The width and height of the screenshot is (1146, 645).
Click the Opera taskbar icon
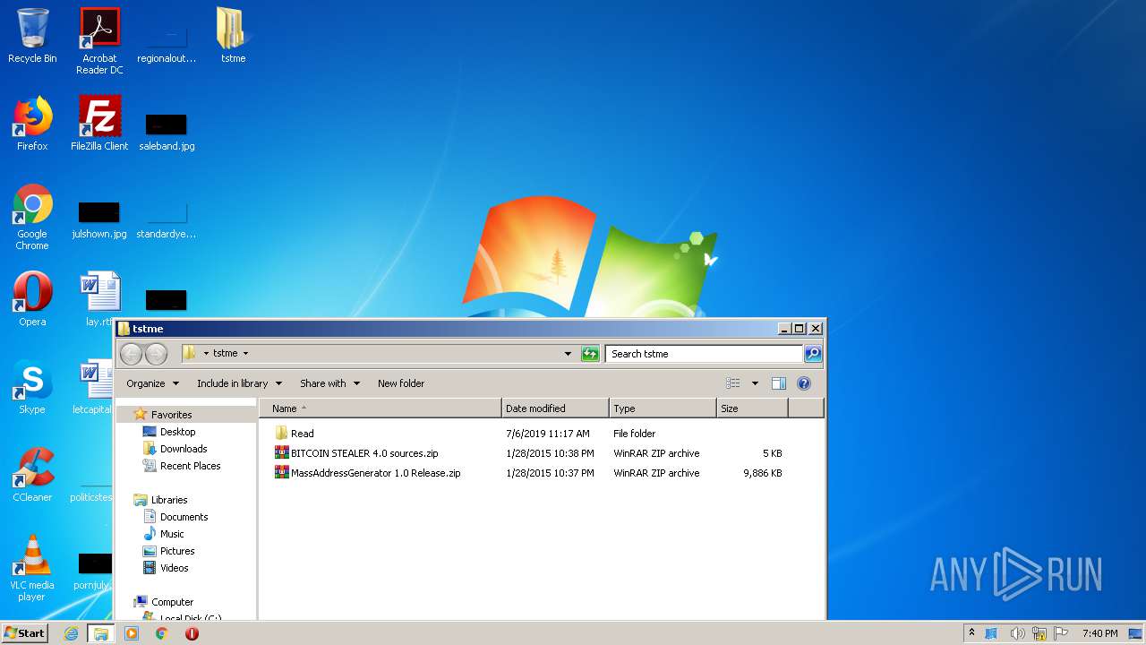click(192, 633)
